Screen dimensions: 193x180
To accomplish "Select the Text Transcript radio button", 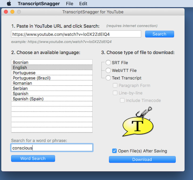I will click(108, 78).
